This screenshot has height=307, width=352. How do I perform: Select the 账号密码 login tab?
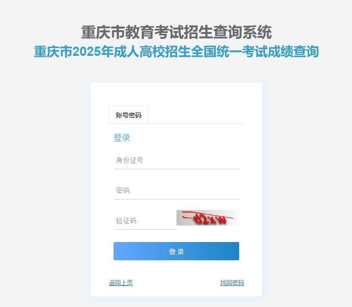(129, 115)
